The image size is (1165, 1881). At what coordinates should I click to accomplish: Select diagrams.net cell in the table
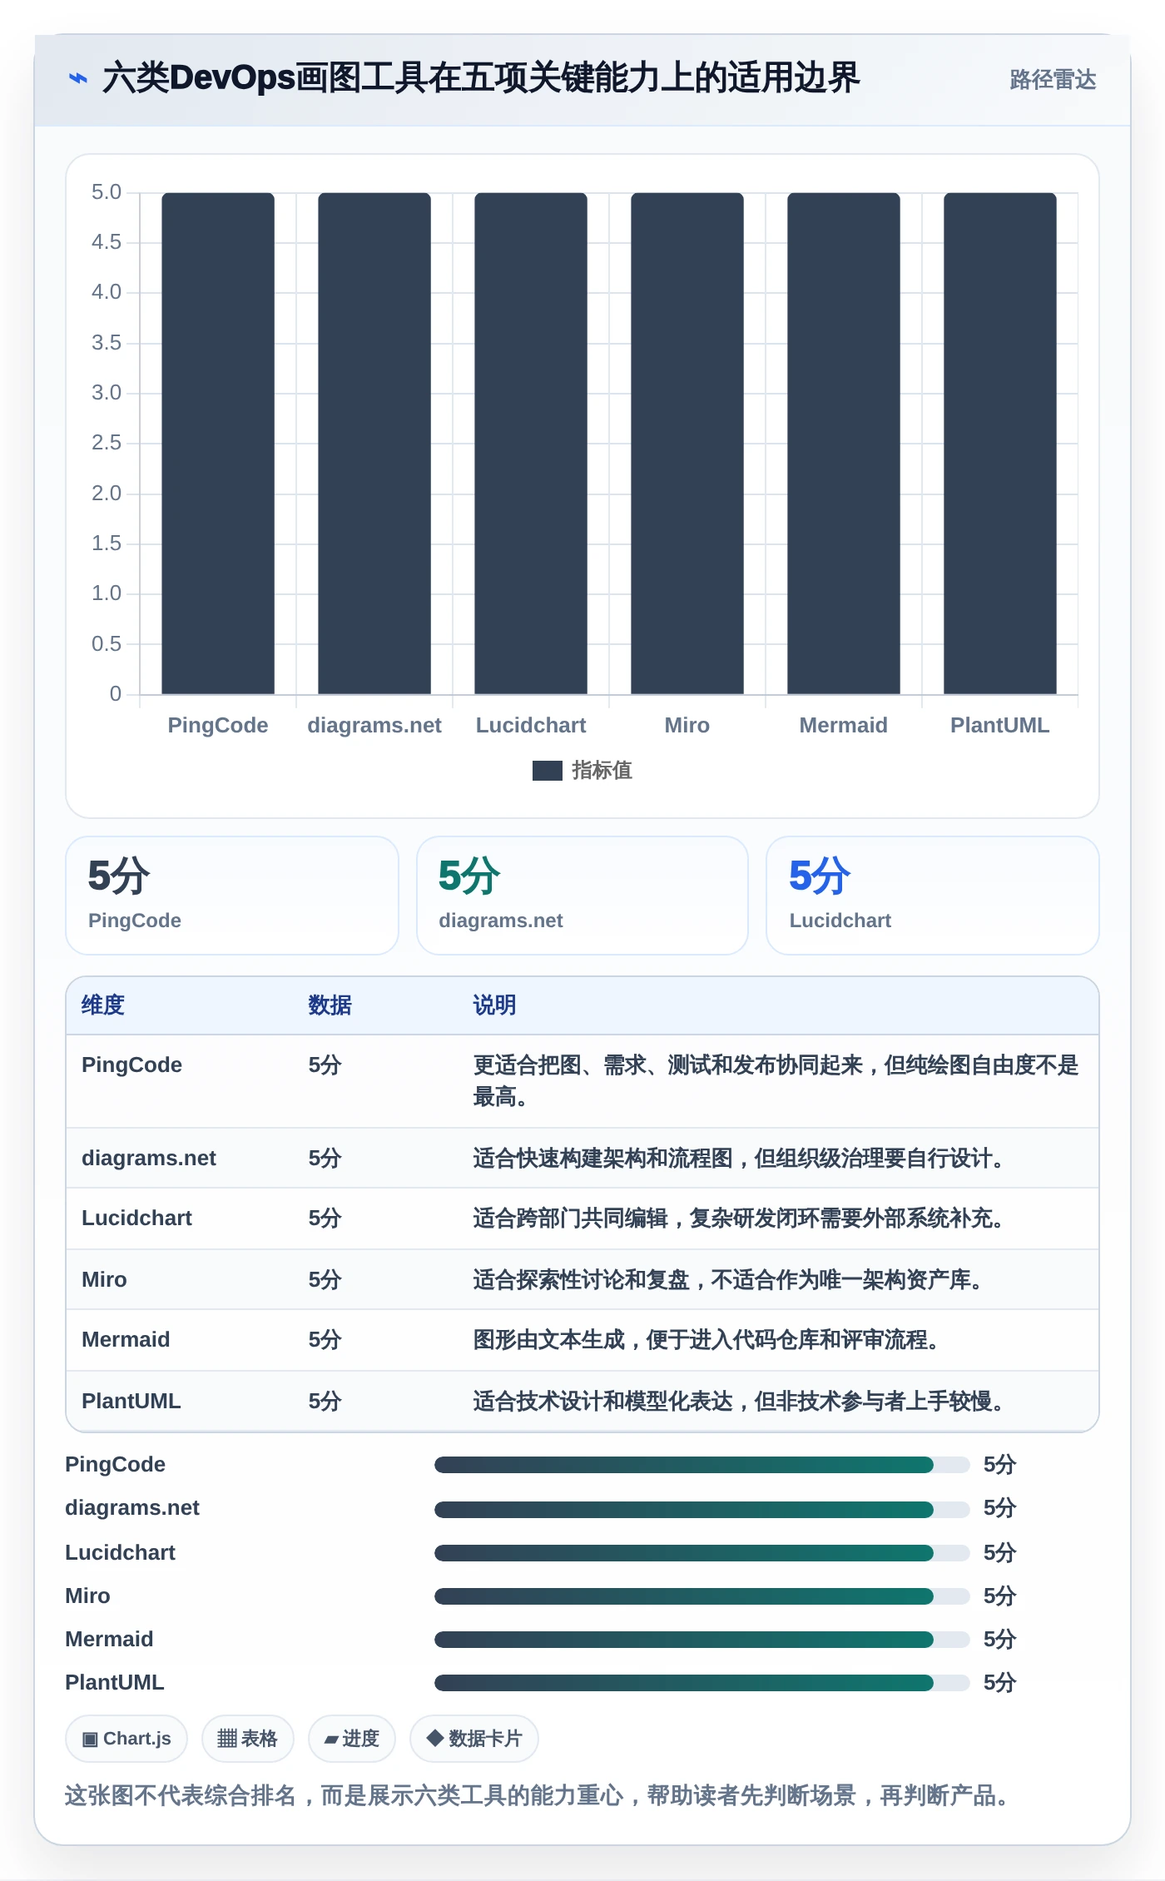pos(149,1159)
